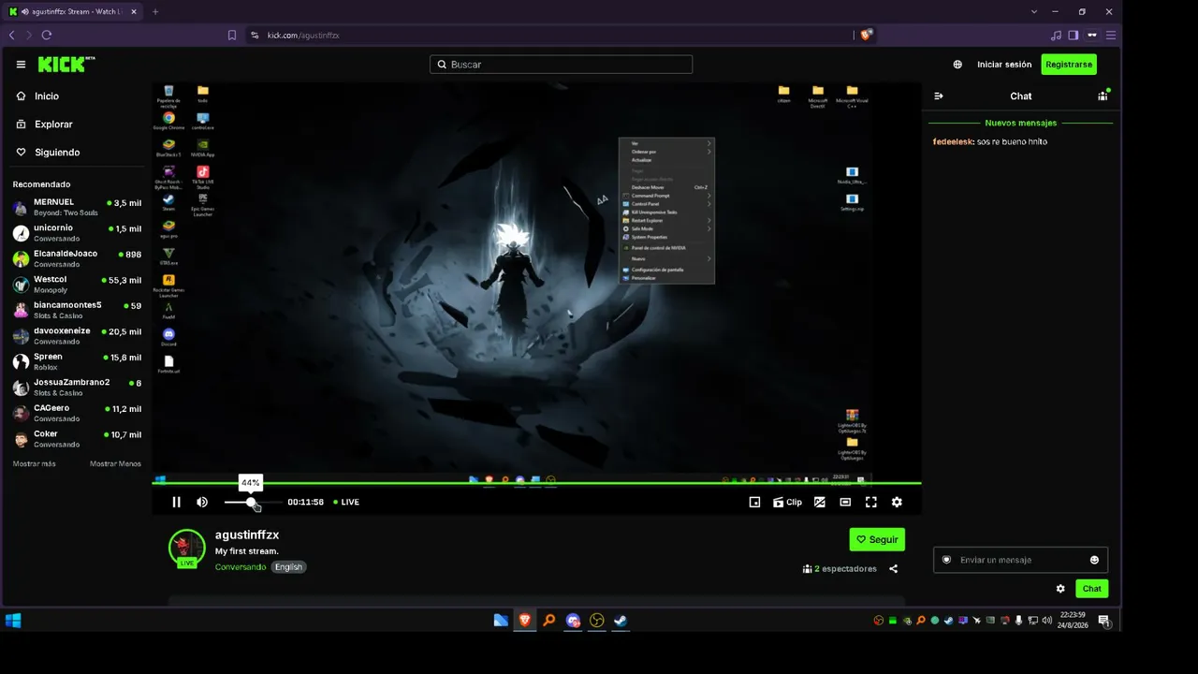Viewport: 1198px width, 674px height.
Task: Open the taskbar clock and calendar
Action: (x=1074, y=620)
